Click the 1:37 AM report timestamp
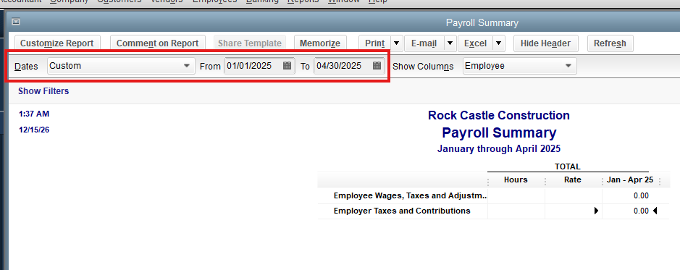 click(34, 114)
